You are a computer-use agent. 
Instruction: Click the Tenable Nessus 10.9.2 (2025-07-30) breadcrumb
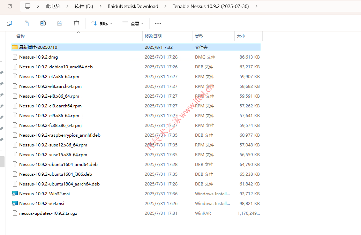tap(211, 6)
